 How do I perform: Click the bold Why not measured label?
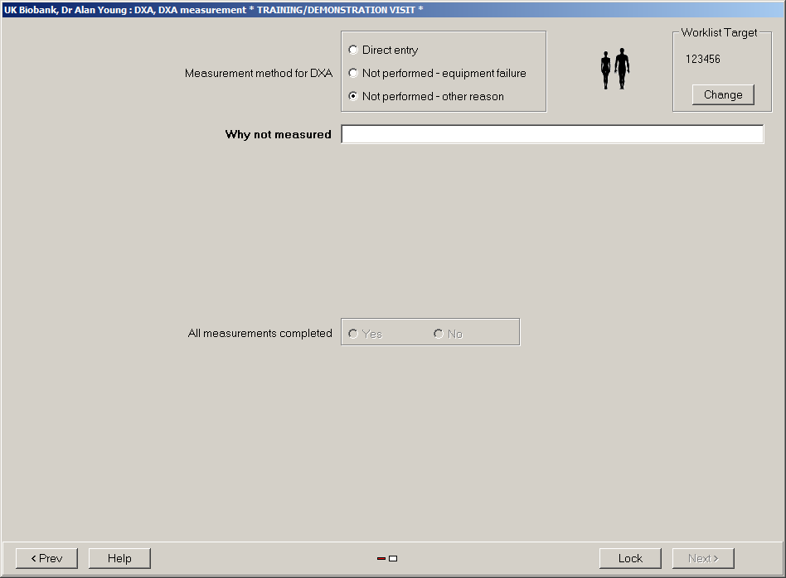[278, 134]
